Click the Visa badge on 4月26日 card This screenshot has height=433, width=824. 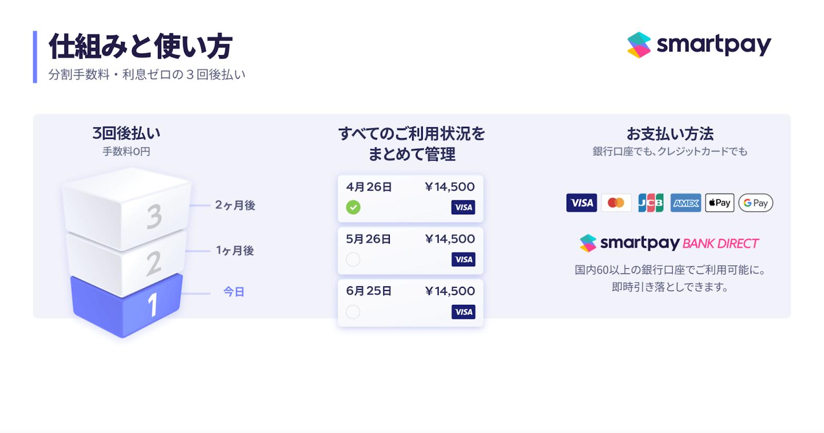(463, 207)
